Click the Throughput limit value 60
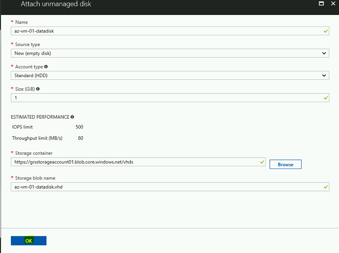The height and width of the screenshot is (253, 339). coord(81,138)
